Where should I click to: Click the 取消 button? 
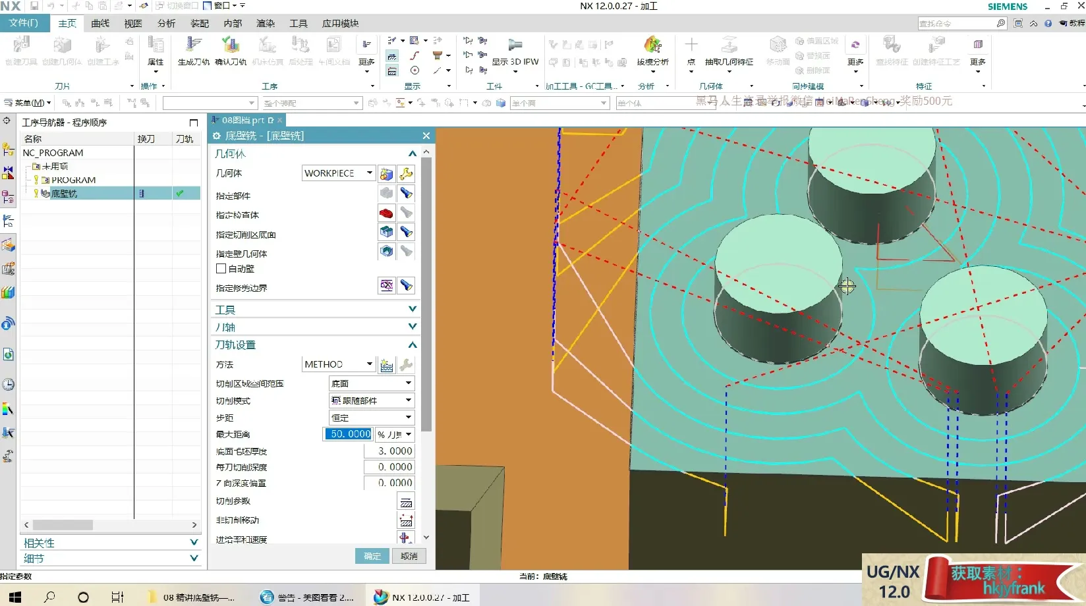click(409, 557)
